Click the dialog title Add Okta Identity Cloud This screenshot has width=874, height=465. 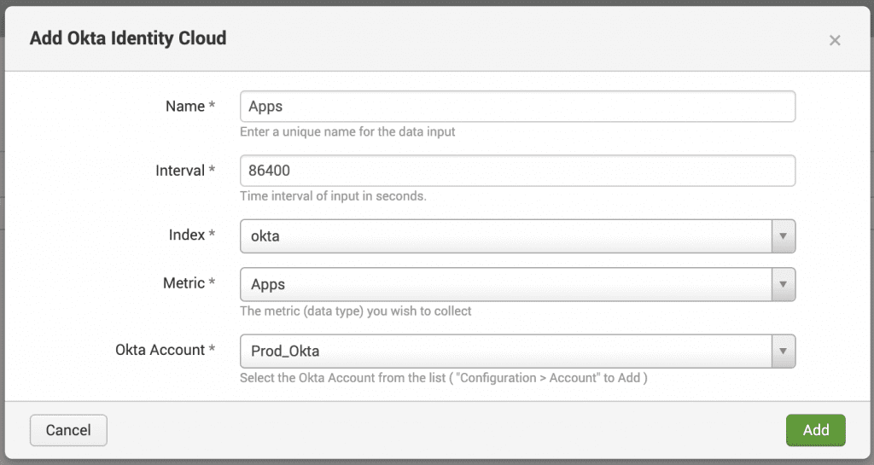pyautogui.click(x=128, y=38)
